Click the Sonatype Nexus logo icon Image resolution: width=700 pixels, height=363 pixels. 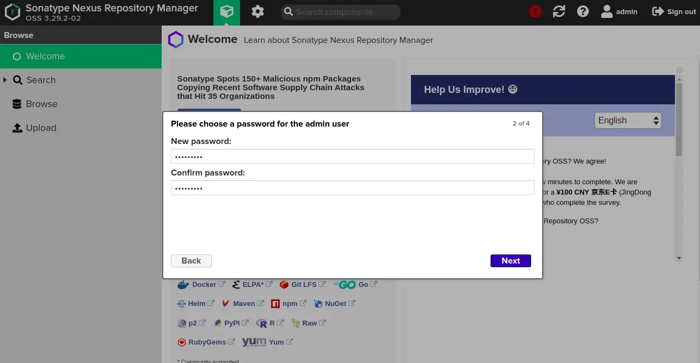(12, 12)
